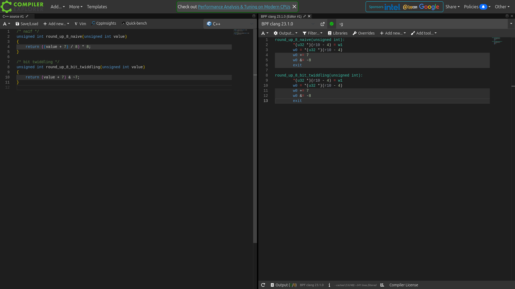The height and width of the screenshot is (289, 515).
Task: Open BPF clang 23.1.0 compiler picker
Action: [x=288, y=24]
